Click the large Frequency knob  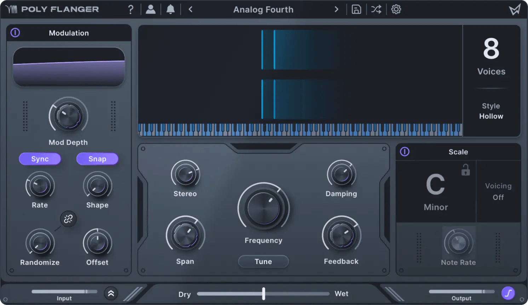pyautogui.click(x=263, y=208)
